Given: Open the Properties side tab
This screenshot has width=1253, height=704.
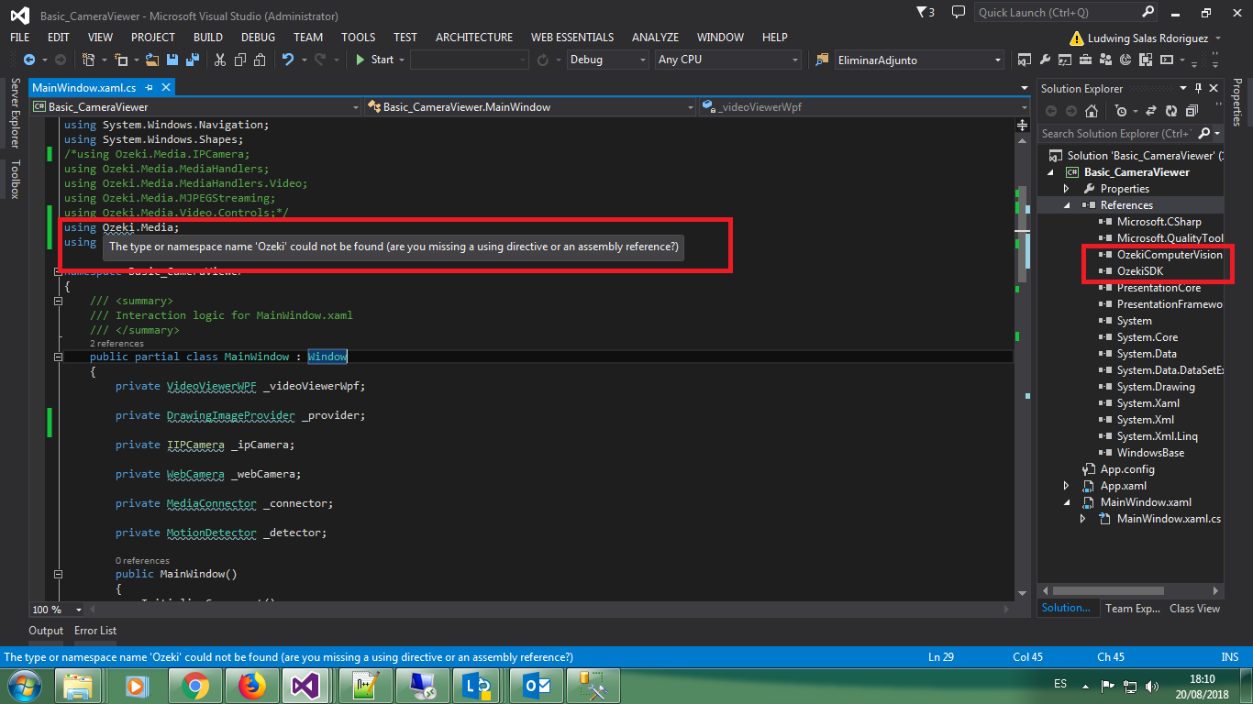Looking at the screenshot, I should tap(1236, 102).
